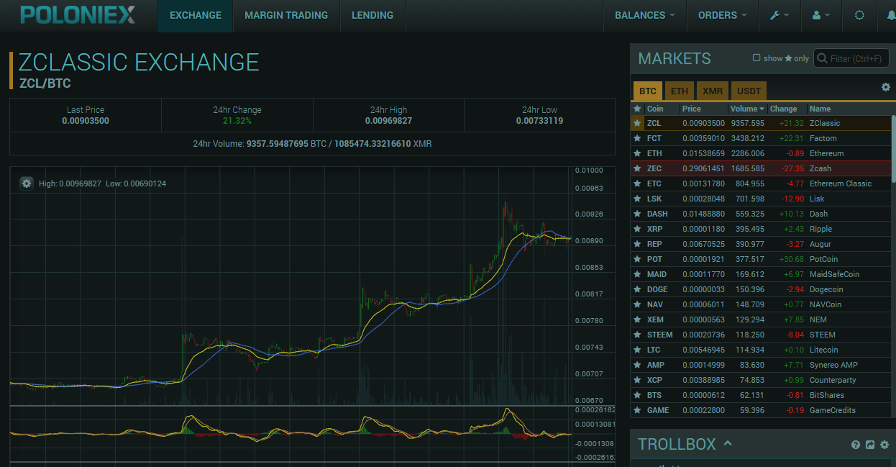The image size is (896, 467).
Task: Click the star column header in Markets
Action: [x=636, y=109]
